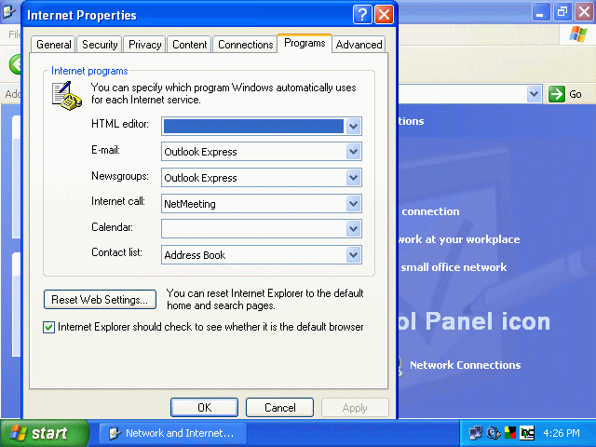The height and width of the screenshot is (447, 596).
Task: Minimize the Control Panel window
Action: click(x=540, y=12)
